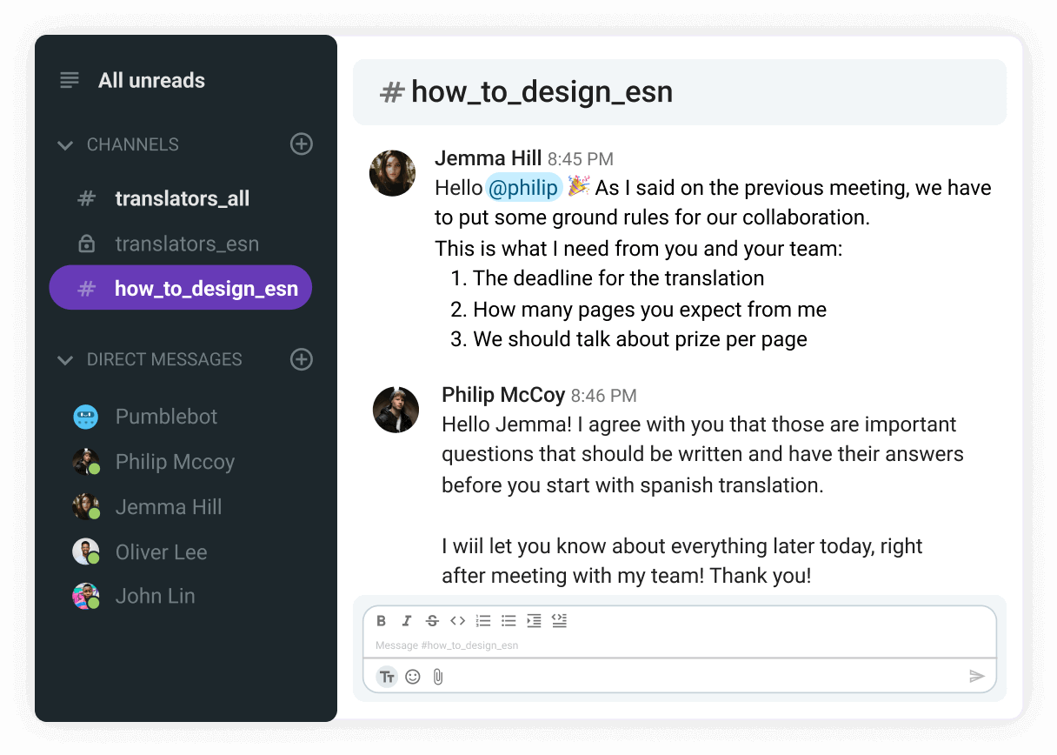This screenshot has width=1057, height=755.
Task: Attach a file with paperclip icon
Action: tap(438, 677)
